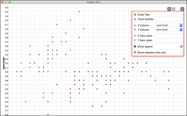Open the Y Column dropdown showing petal length
Viewport: 187px width, 116px height.
(169, 30)
